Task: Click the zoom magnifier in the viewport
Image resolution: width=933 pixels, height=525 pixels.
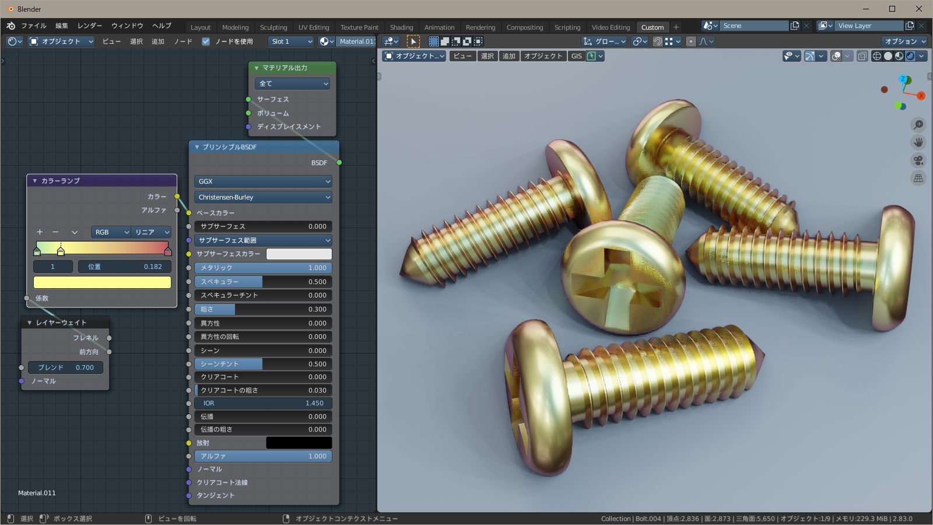Action: 918,125
